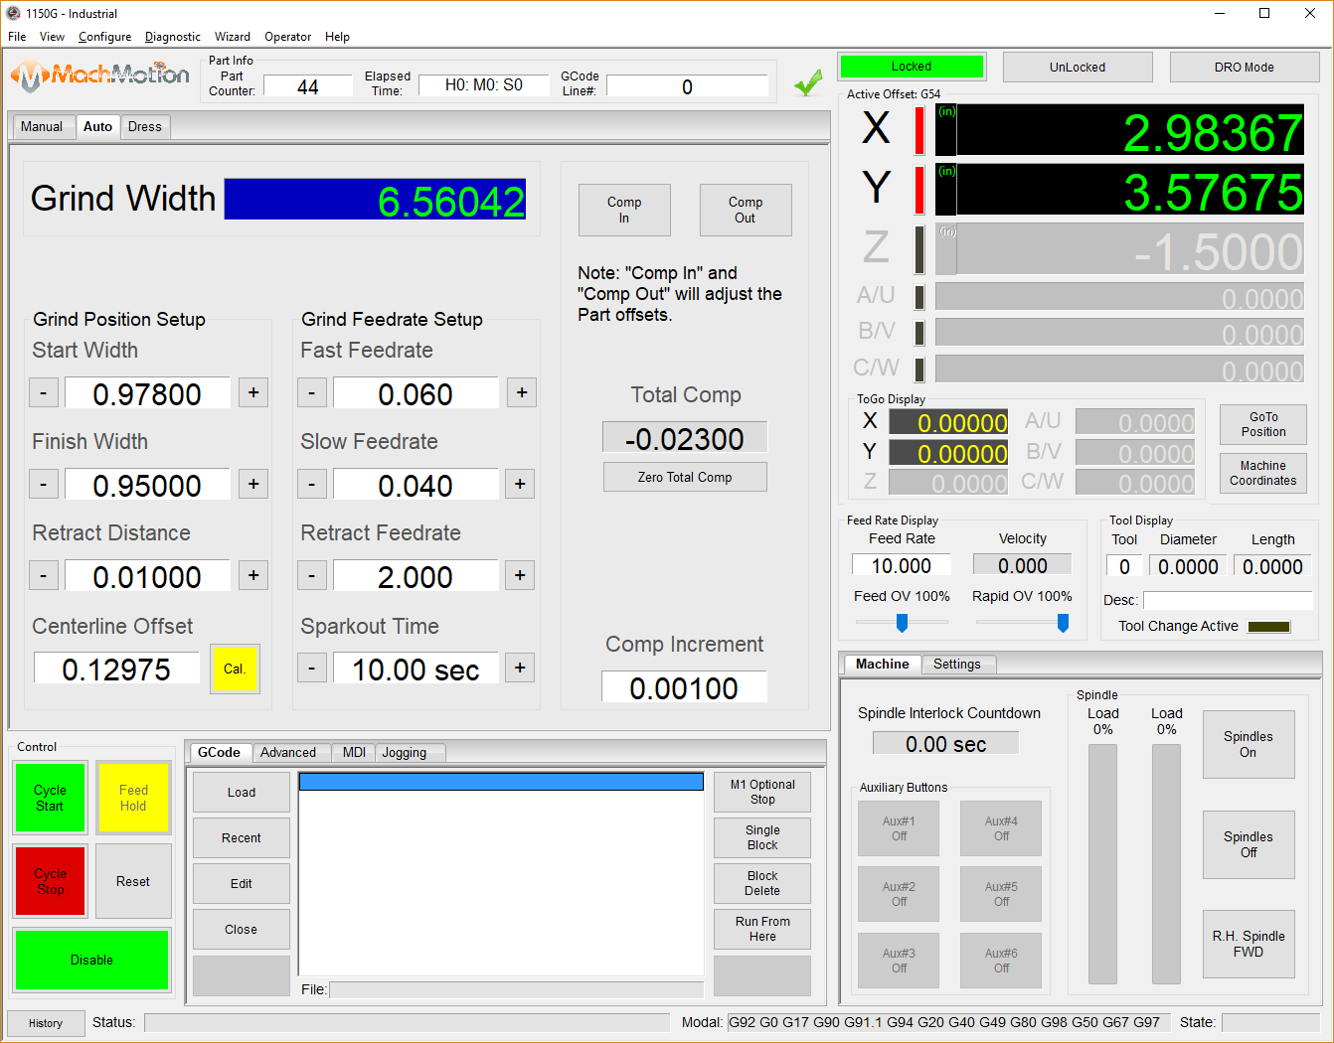Click the Centerline Offset value field

pyautogui.click(x=116, y=669)
